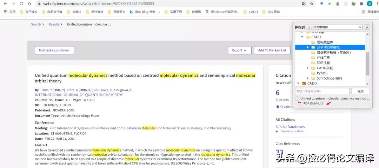Open the 分子模拟 bookmark folder
This screenshot has width=379, height=168.
29,12
